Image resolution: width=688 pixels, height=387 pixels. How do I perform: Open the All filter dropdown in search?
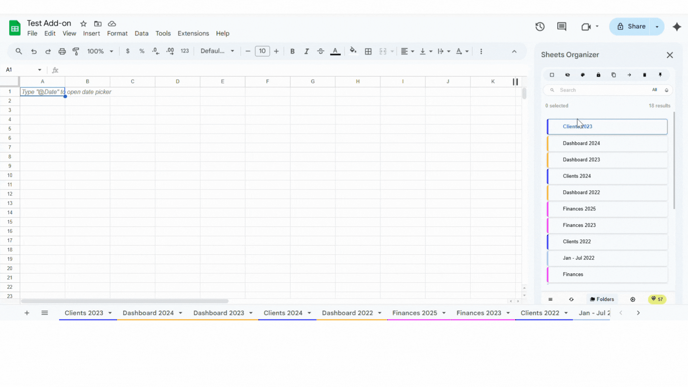coord(655,90)
